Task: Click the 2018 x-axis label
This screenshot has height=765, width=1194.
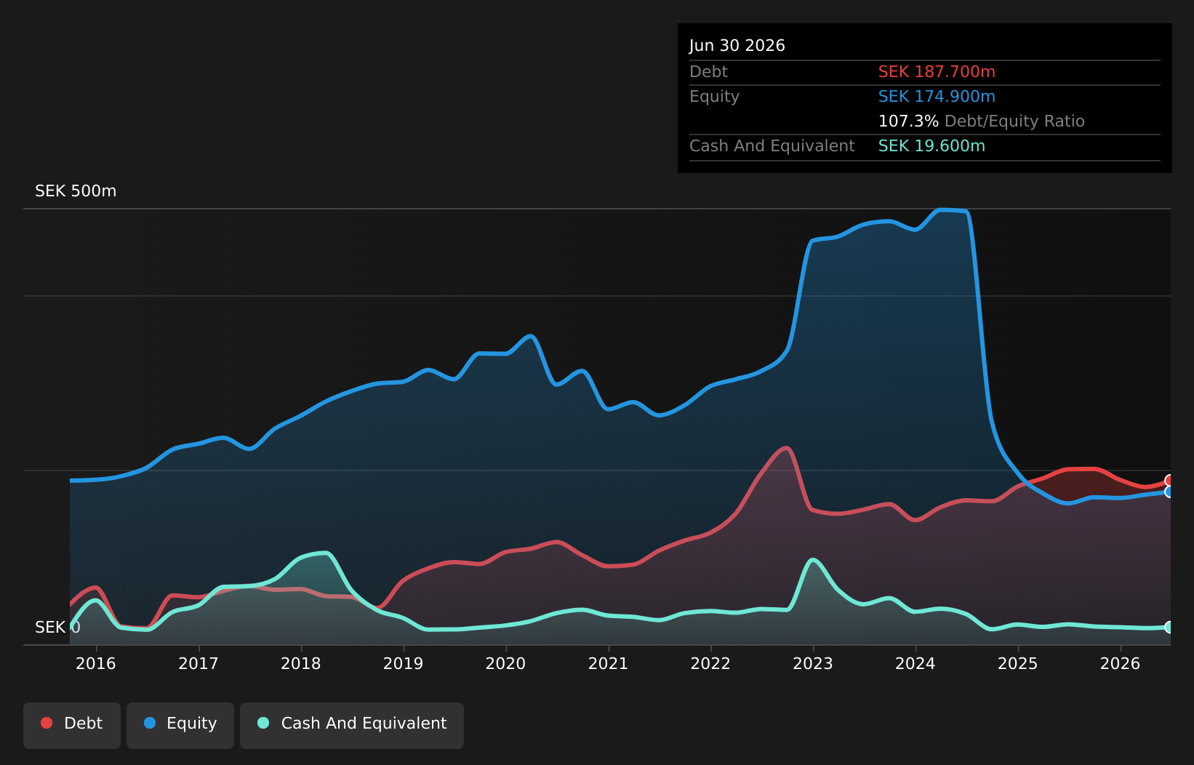Action: click(x=301, y=664)
